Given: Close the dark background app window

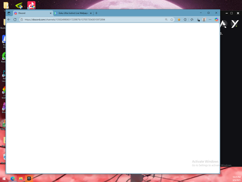Looking at the screenshot, I should pyautogui.click(x=238, y=13).
